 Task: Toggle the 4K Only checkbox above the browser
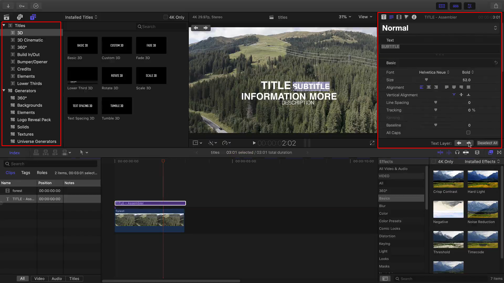(166, 17)
